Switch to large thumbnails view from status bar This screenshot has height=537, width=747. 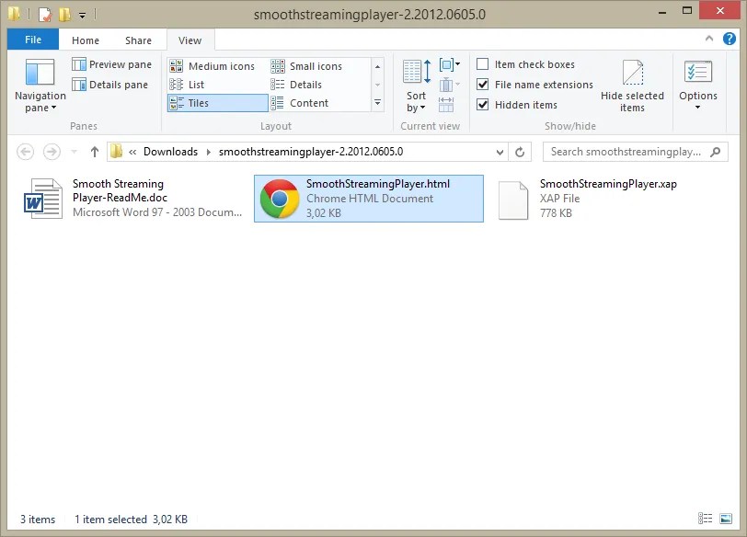pyautogui.click(x=726, y=519)
